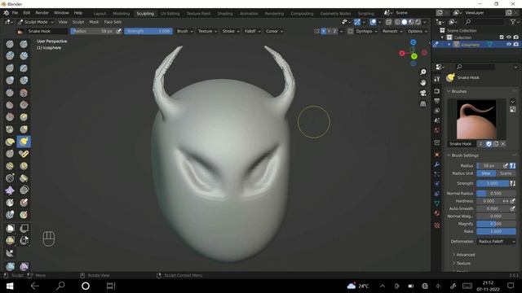The height and width of the screenshot is (293, 522).
Task: Click the viewport zoom magnifier gizmo
Action: pos(423,72)
